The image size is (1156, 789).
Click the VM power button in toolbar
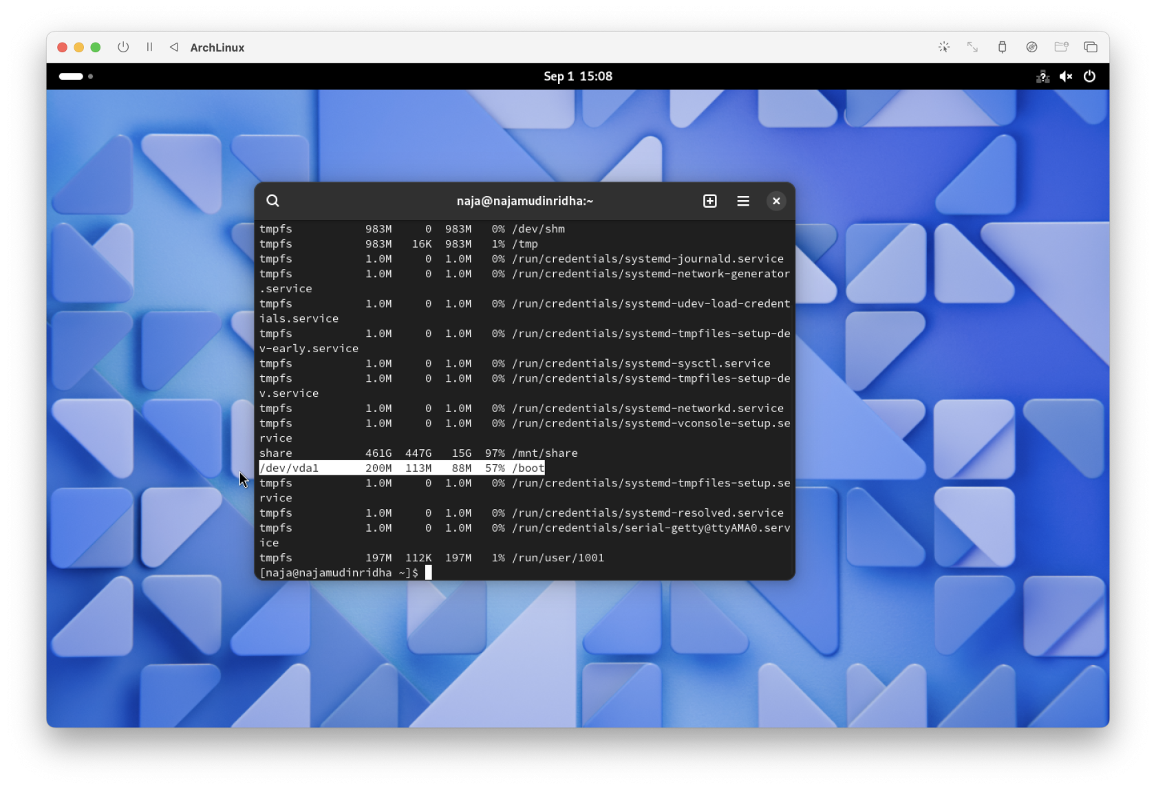tap(123, 47)
